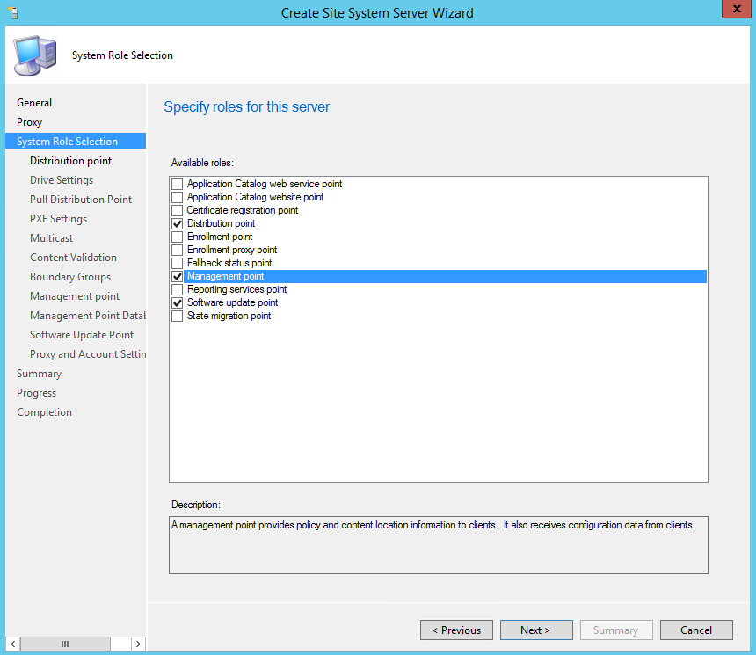Check the Fallback status point box
Viewport: 756px width, 655px height.
pos(178,263)
